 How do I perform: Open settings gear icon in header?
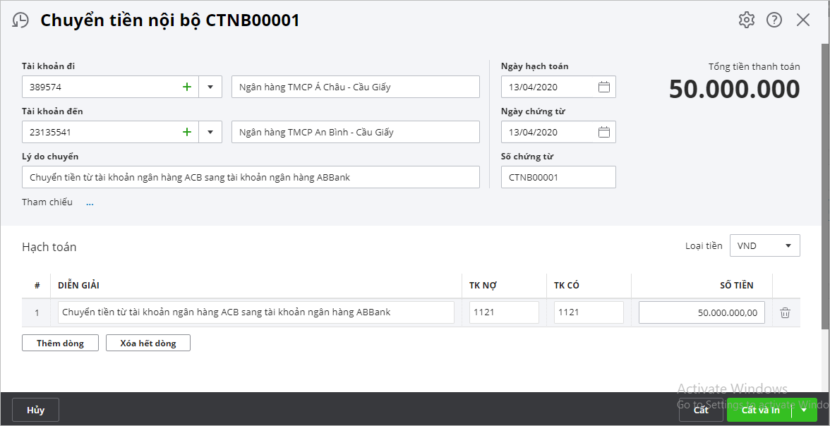coord(746,20)
